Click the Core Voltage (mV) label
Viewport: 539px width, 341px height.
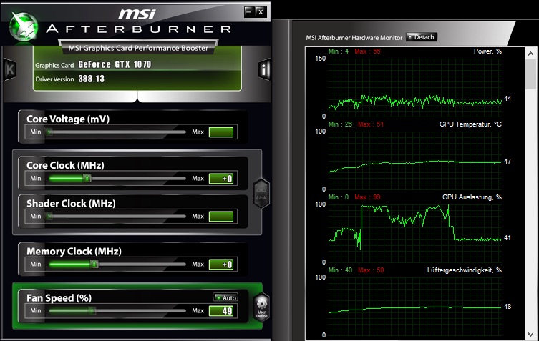pyautogui.click(x=68, y=119)
